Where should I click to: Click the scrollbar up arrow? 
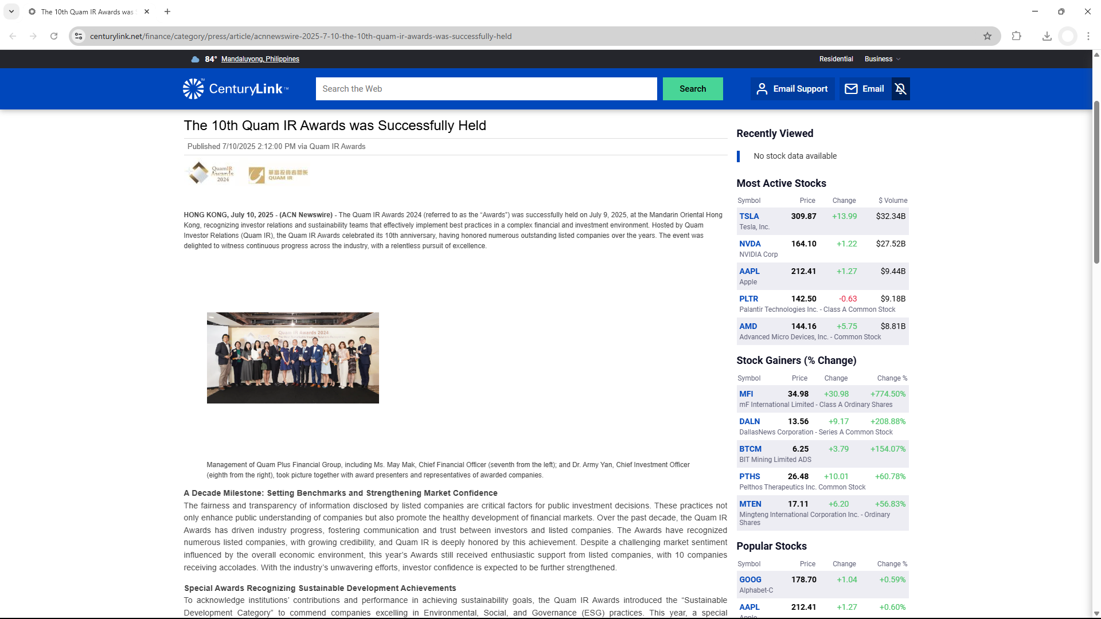coord(1096,55)
